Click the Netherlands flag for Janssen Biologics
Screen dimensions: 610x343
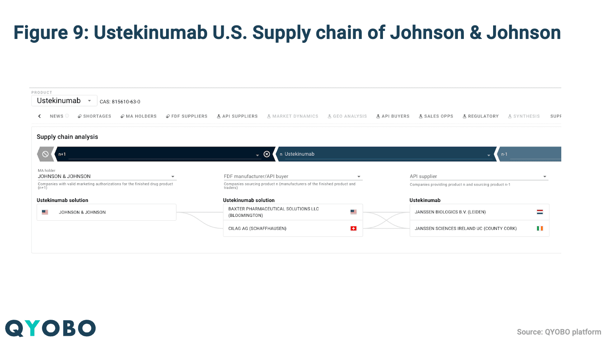540,212
